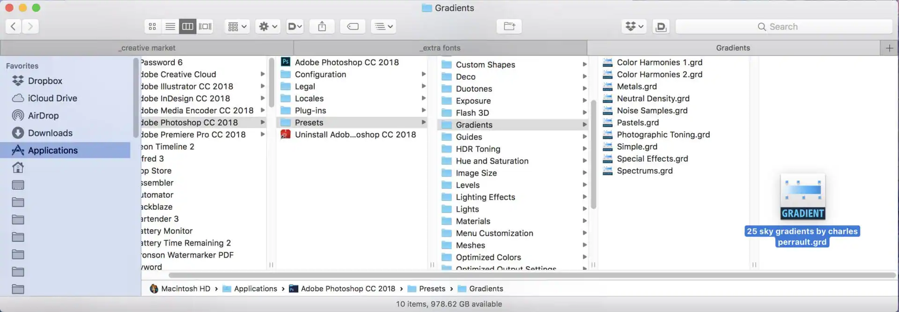The width and height of the screenshot is (899, 312).
Task: Open the Dropbox toolbar dropdown
Action: click(634, 26)
